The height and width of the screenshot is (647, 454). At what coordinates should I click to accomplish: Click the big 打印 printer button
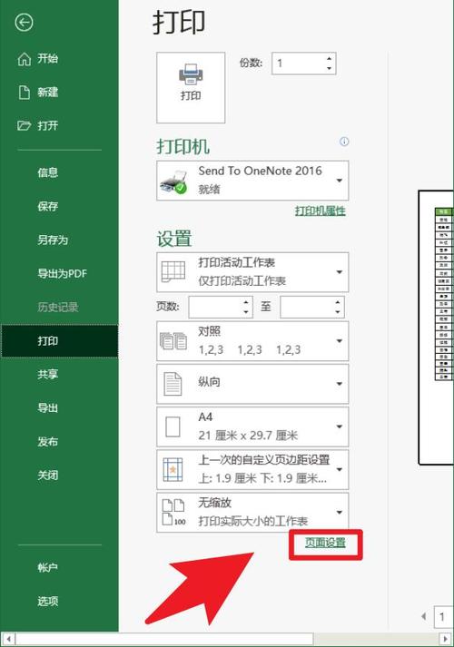click(191, 87)
